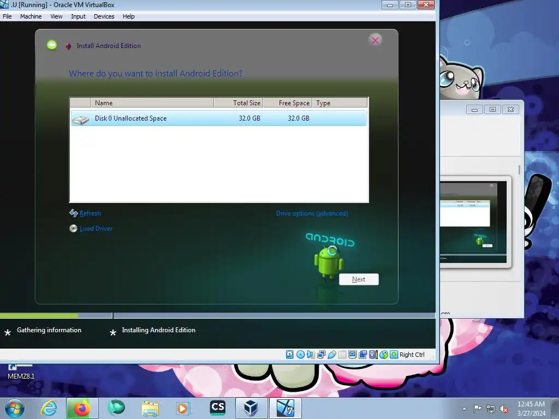The height and width of the screenshot is (419, 559).
Task: Select Disk 0 Unallocated Space row
Action: coord(218,118)
